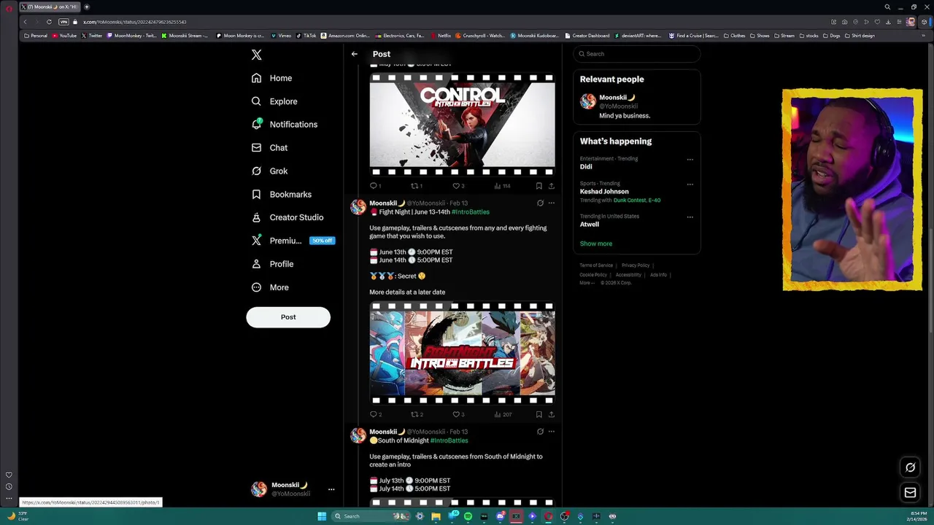Share the Control post
Screen dimensions: 934x525
tap(551, 186)
